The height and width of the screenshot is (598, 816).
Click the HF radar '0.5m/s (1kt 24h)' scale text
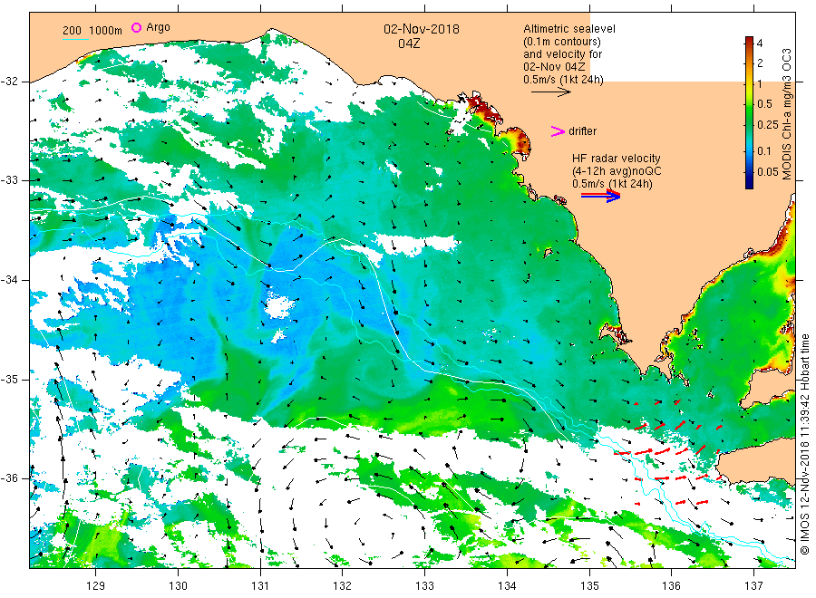coord(612,184)
